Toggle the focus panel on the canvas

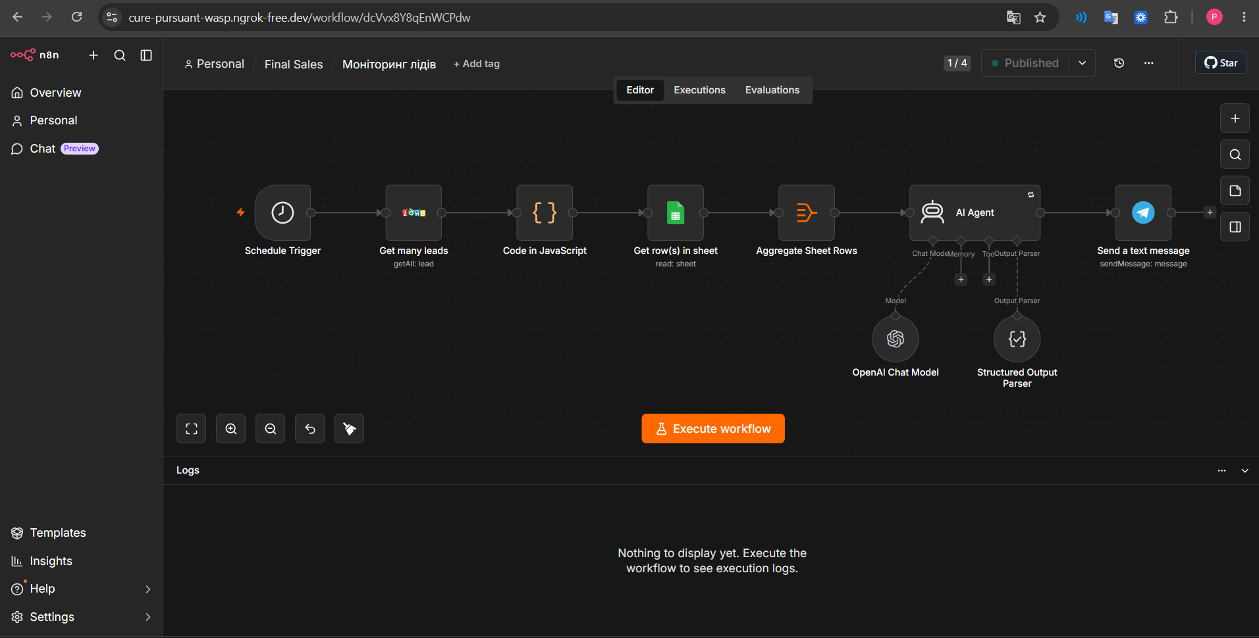(1235, 227)
